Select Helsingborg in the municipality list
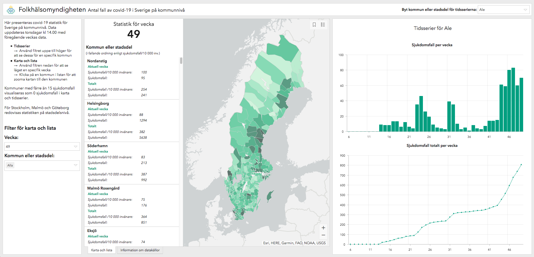Image resolution: width=534 pixels, height=257 pixels. tap(98, 103)
